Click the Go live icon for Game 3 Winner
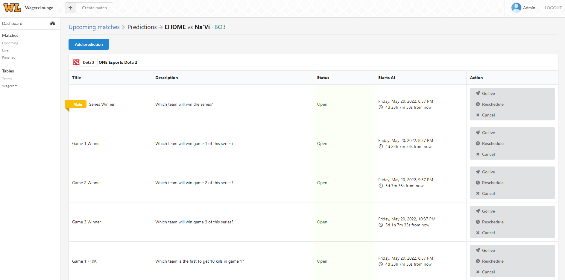Screen dimensions: 565x280 (x=478, y=211)
